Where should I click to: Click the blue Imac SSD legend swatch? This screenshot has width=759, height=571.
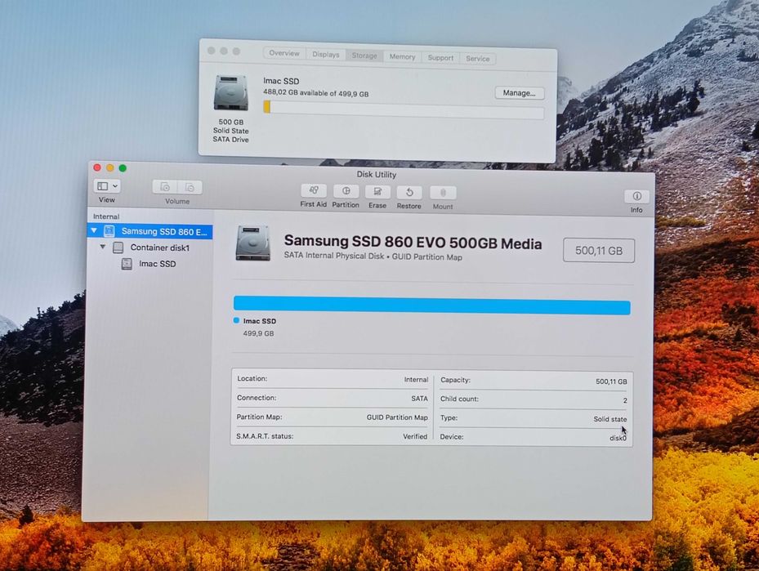click(236, 320)
